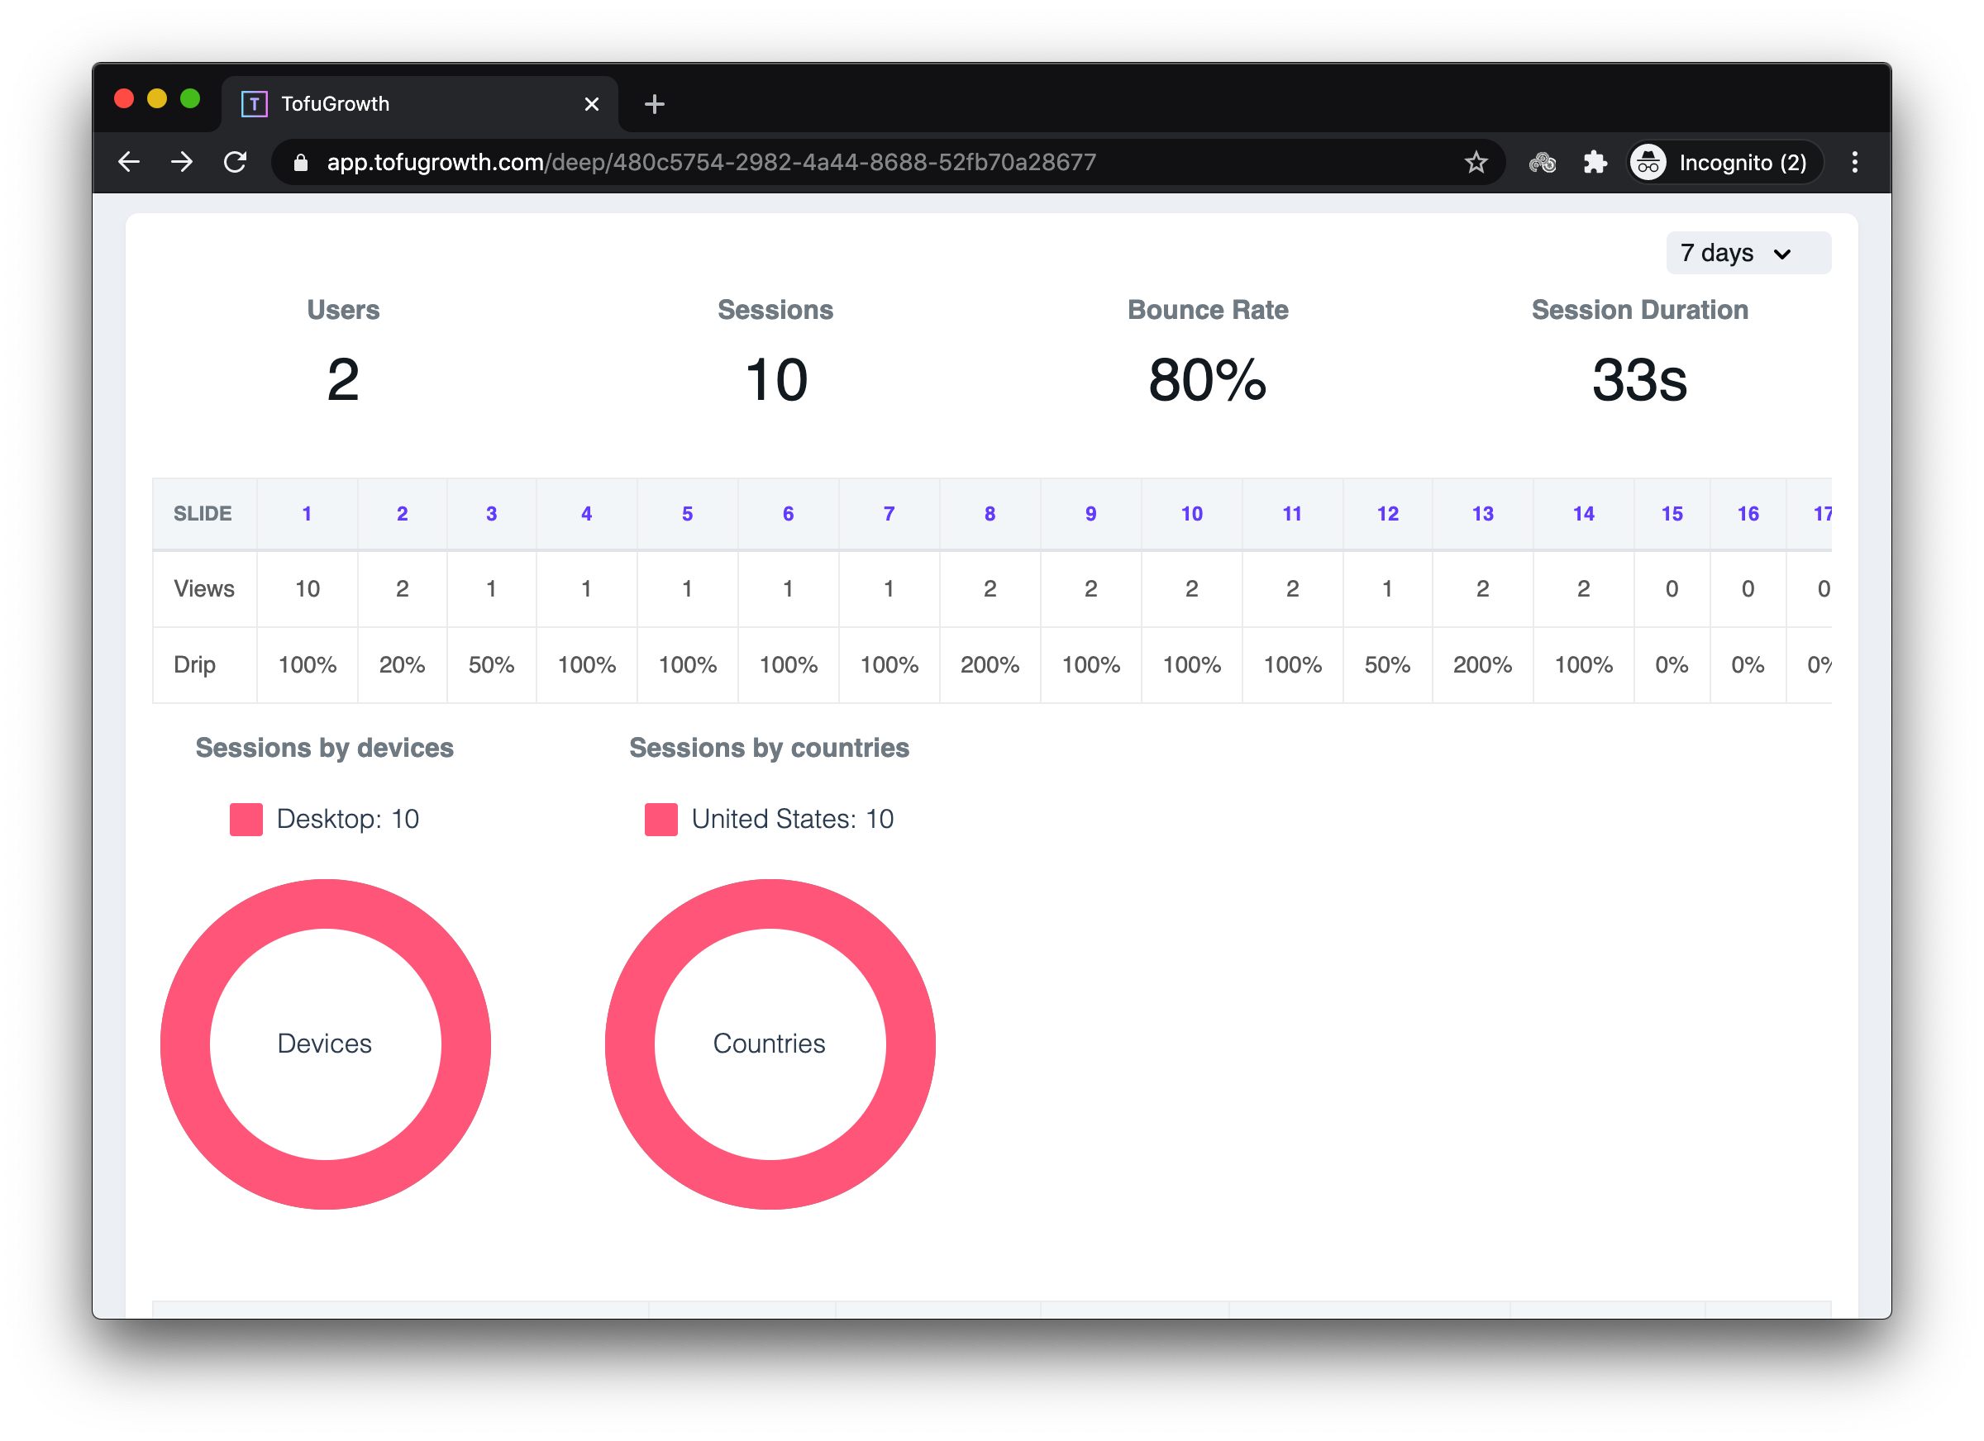Click the browser back arrow
The image size is (1984, 1441).
pos(130,163)
